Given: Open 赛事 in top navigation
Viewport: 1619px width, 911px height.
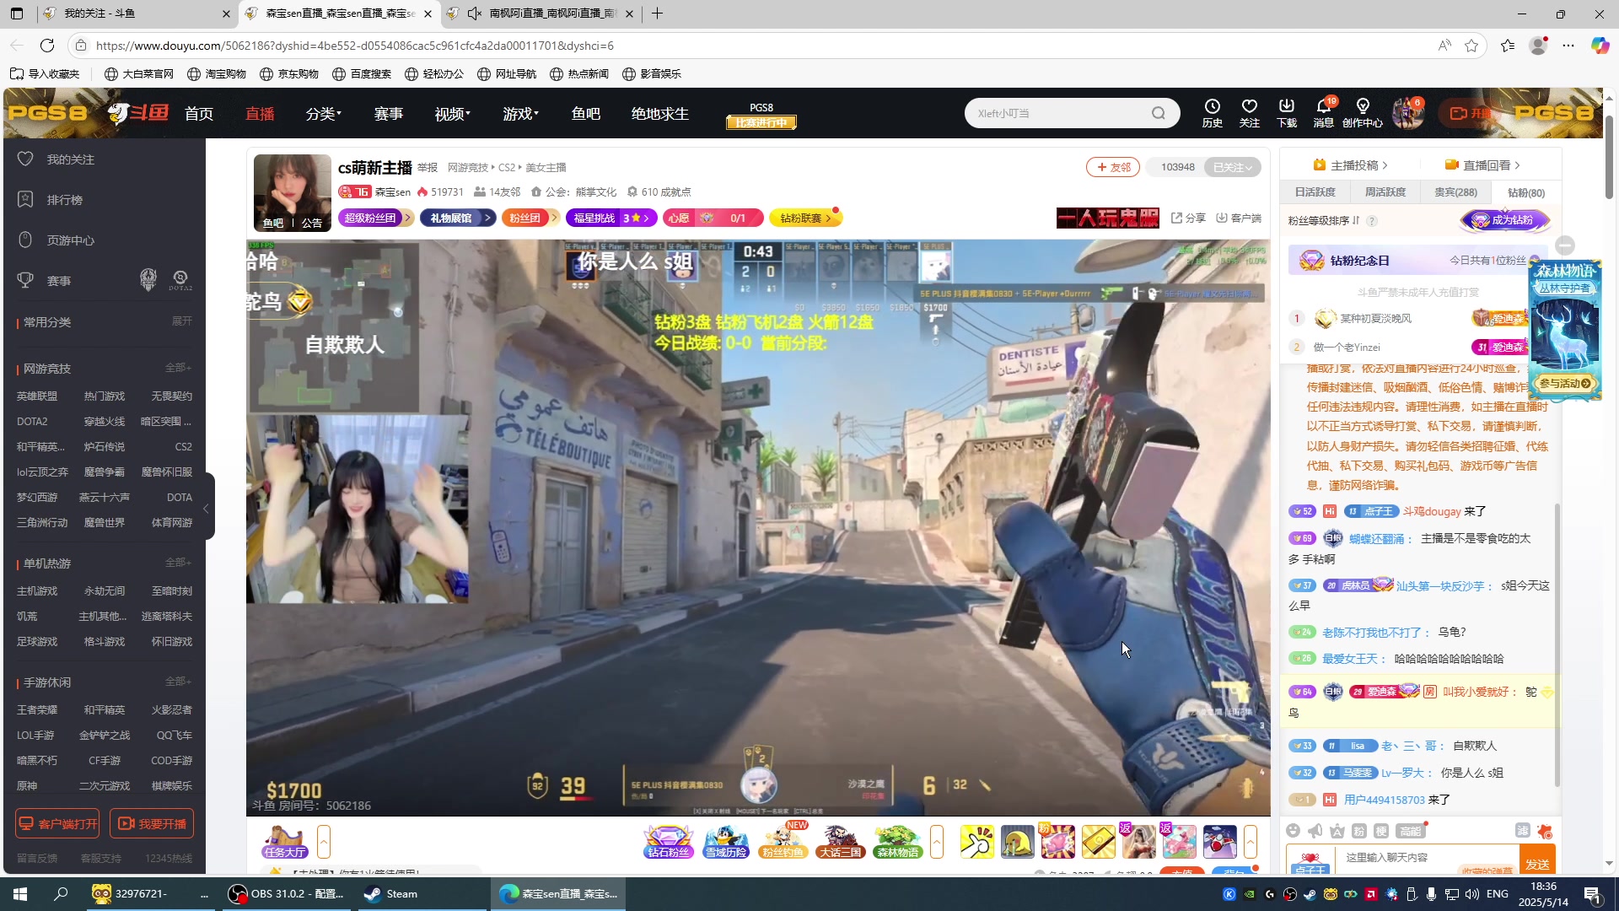Looking at the screenshot, I should (x=389, y=113).
